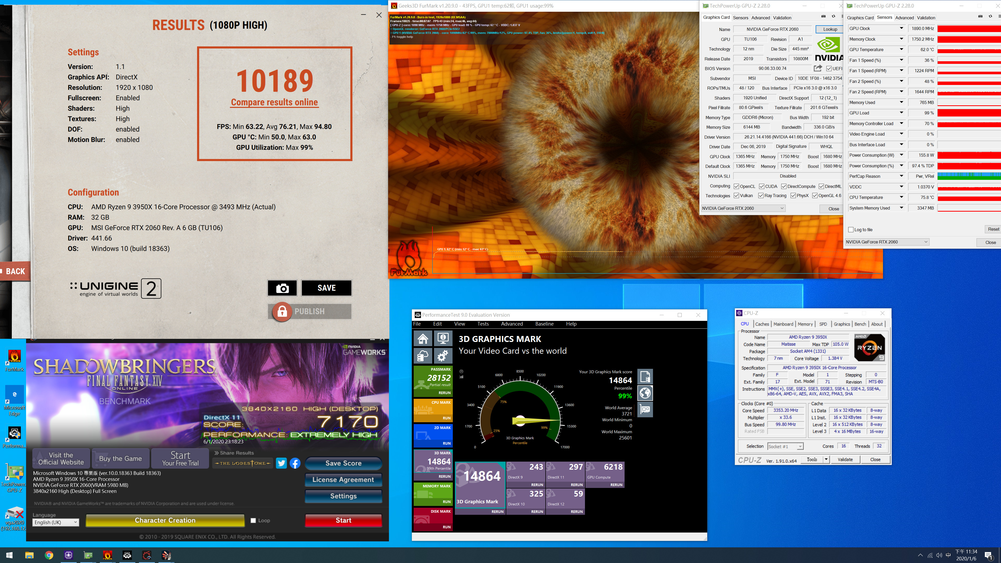Screen dimensions: 1001x563
Task: Click the Character Creation button
Action: [x=165, y=520]
